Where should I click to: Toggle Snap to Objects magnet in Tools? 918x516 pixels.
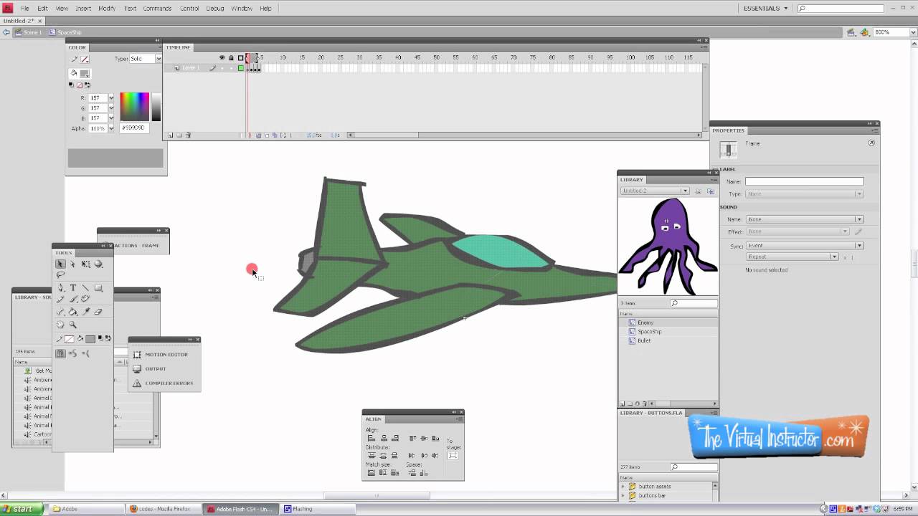click(x=60, y=353)
